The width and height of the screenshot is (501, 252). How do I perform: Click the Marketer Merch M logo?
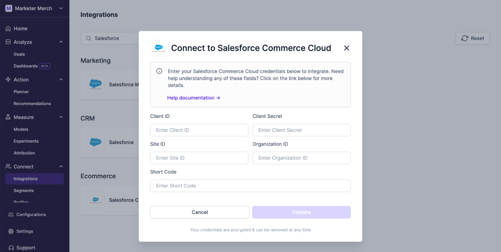tap(8, 8)
